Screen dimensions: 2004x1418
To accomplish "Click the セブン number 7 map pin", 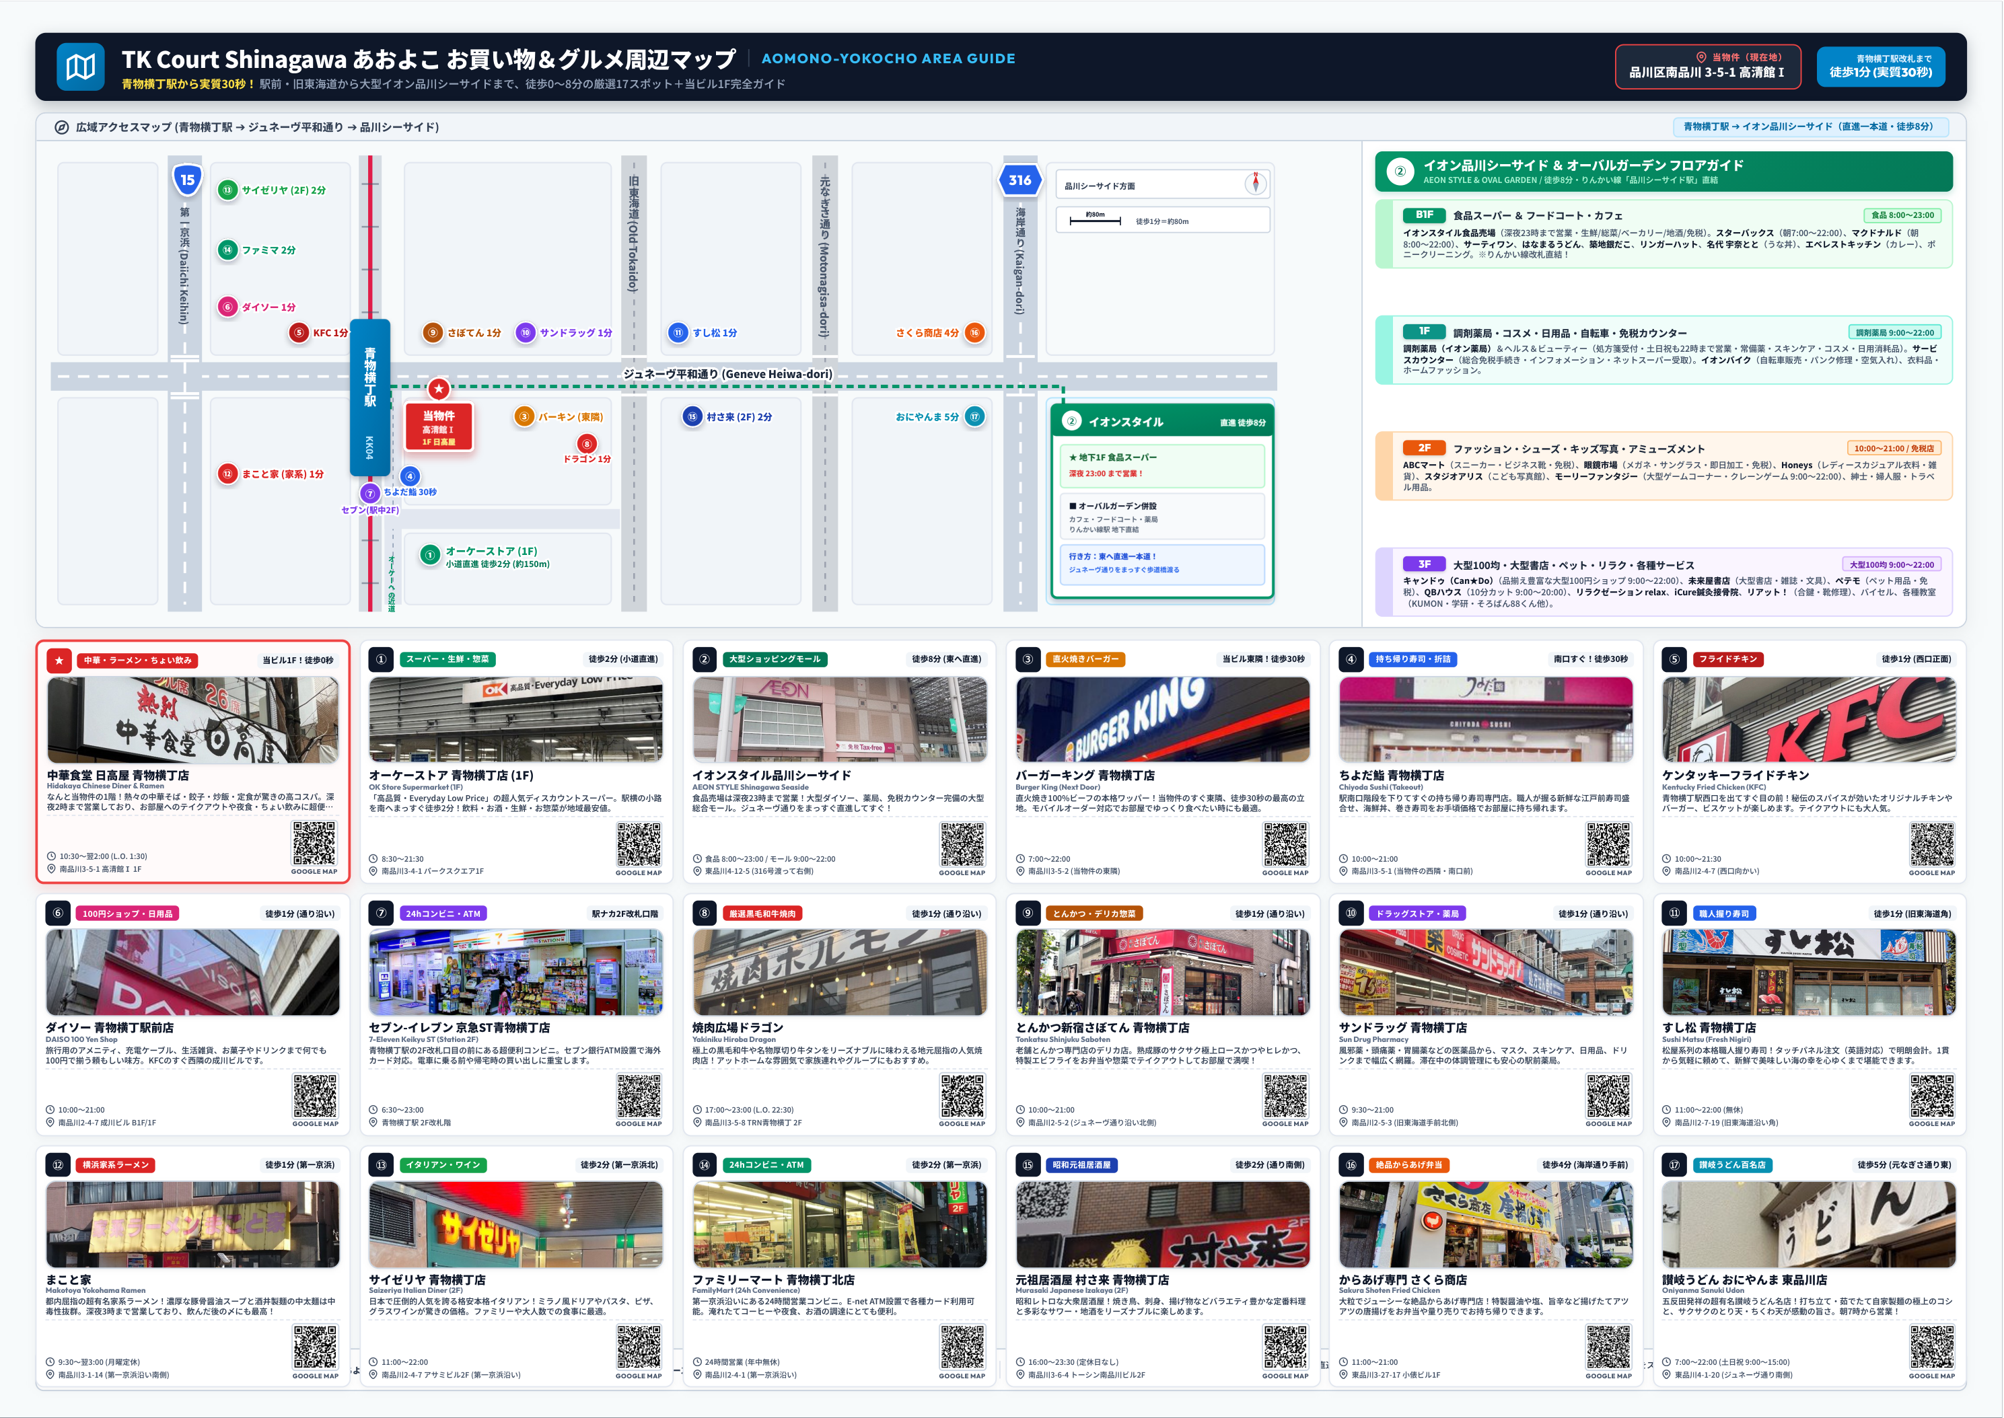I will [x=370, y=493].
